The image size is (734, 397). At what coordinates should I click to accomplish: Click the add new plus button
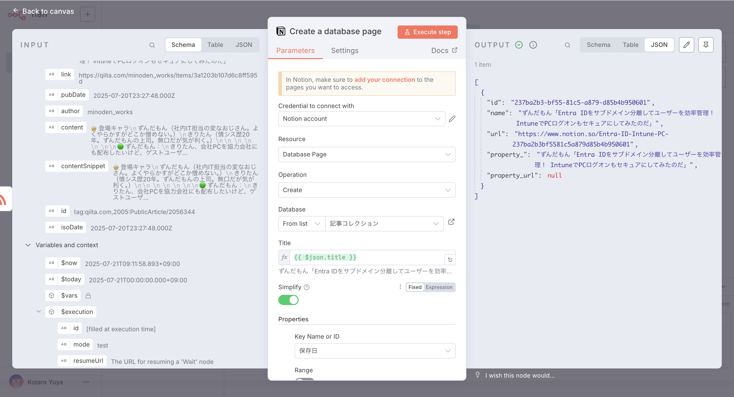[x=87, y=14]
